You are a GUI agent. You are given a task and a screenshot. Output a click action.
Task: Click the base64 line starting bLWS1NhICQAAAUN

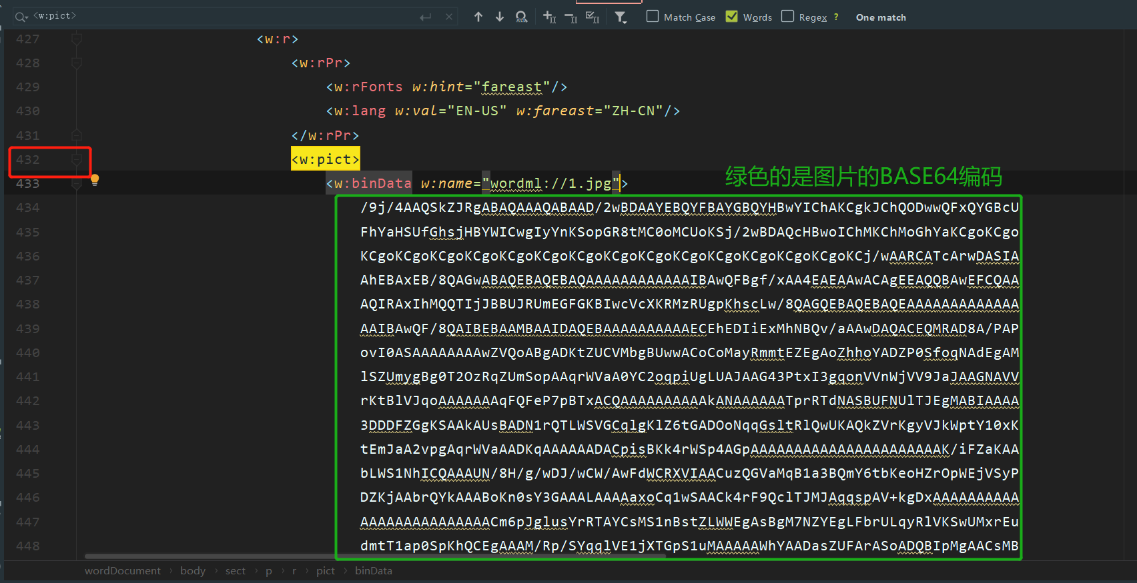coord(689,474)
